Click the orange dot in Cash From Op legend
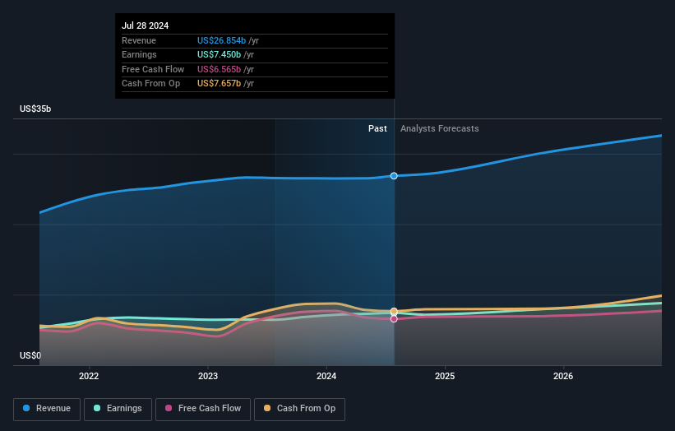 (267, 408)
